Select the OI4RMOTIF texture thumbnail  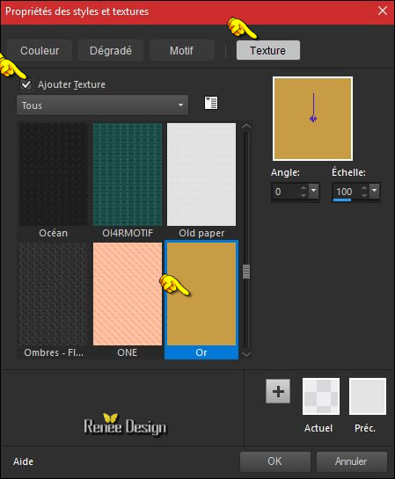coord(128,174)
